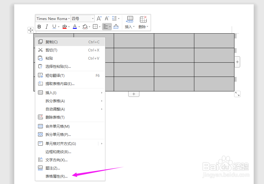The width and height of the screenshot is (264, 184).
Task: Select 剪切(T) from context menu
Action: pyautogui.click(x=70, y=50)
